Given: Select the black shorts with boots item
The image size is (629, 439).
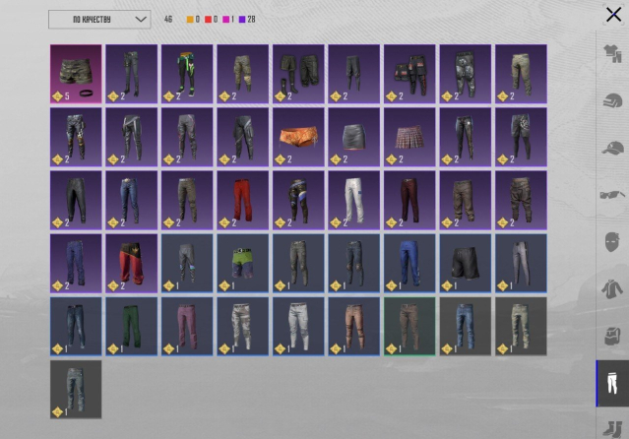Looking at the screenshot, I should tap(298, 74).
